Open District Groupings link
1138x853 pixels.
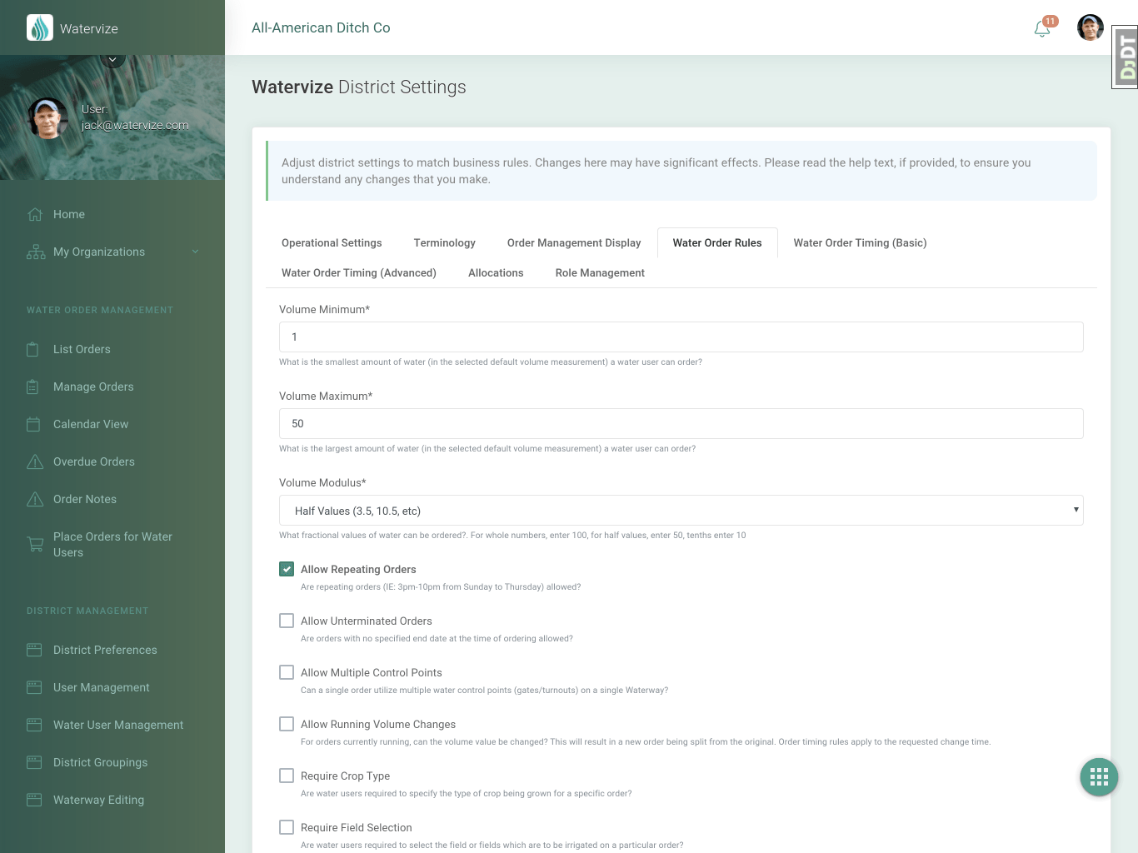101,762
